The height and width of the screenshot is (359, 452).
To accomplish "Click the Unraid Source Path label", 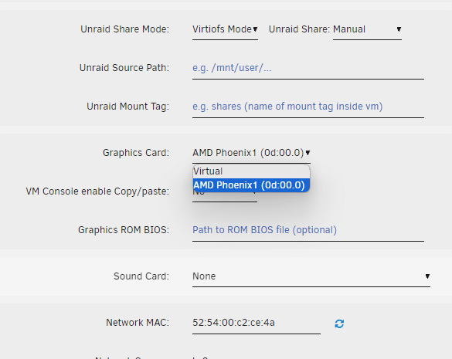I will pyautogui.click(x=124, y=68).
